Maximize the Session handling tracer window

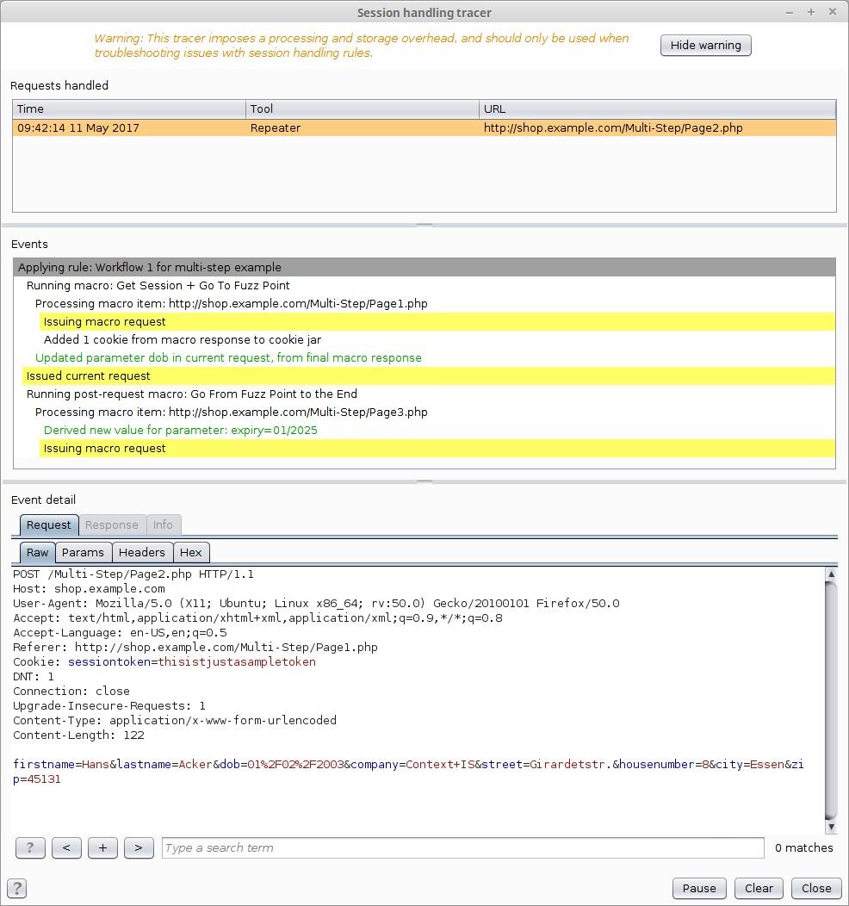[x=811, y=12]
